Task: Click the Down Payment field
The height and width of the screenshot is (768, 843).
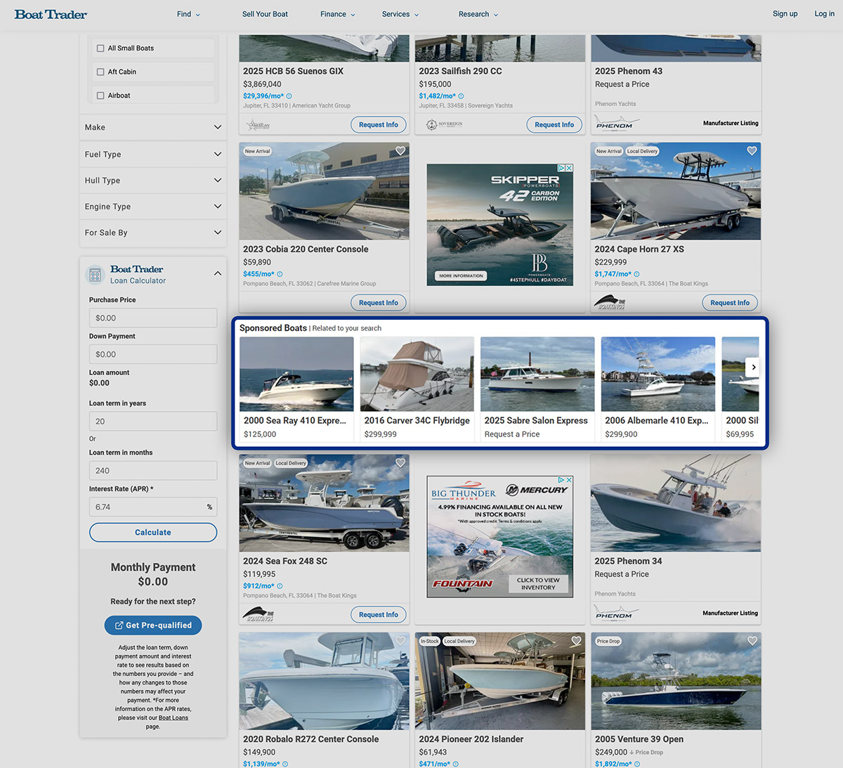Action: pyautogui.click(x=153, y=354)
